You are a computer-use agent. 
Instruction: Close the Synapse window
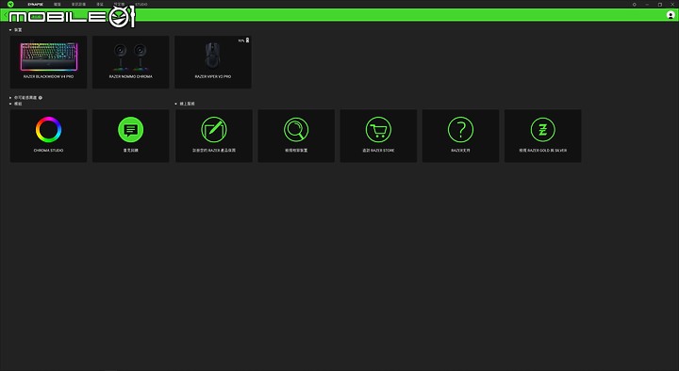672,5
